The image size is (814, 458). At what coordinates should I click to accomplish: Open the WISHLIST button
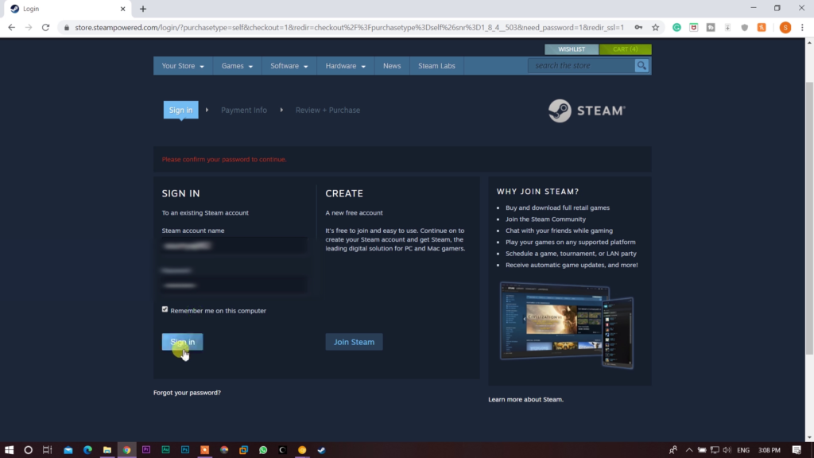click(572, 49)
